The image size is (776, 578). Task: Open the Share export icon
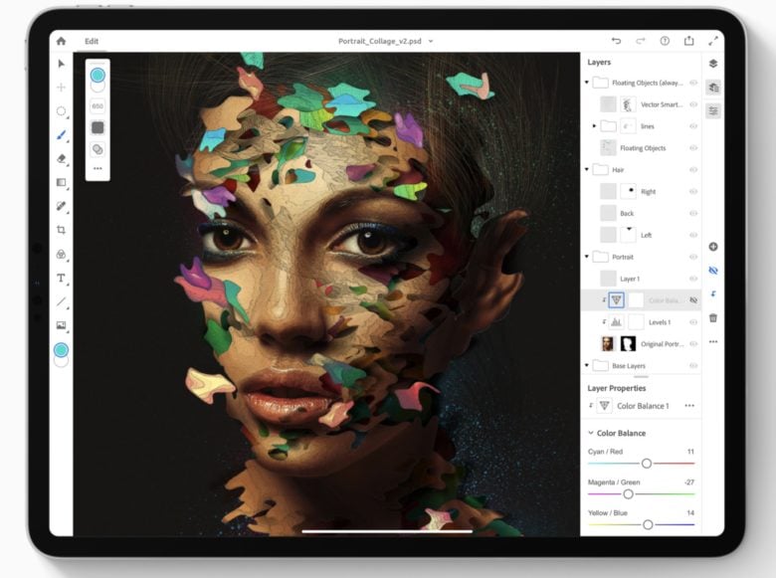click(688, 41)
